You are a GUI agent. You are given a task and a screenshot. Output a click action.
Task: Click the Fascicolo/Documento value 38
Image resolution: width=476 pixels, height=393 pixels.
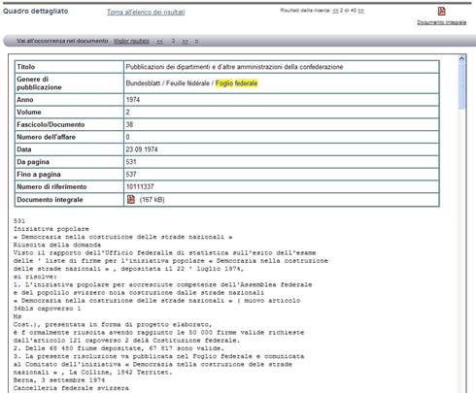(129, 124)
